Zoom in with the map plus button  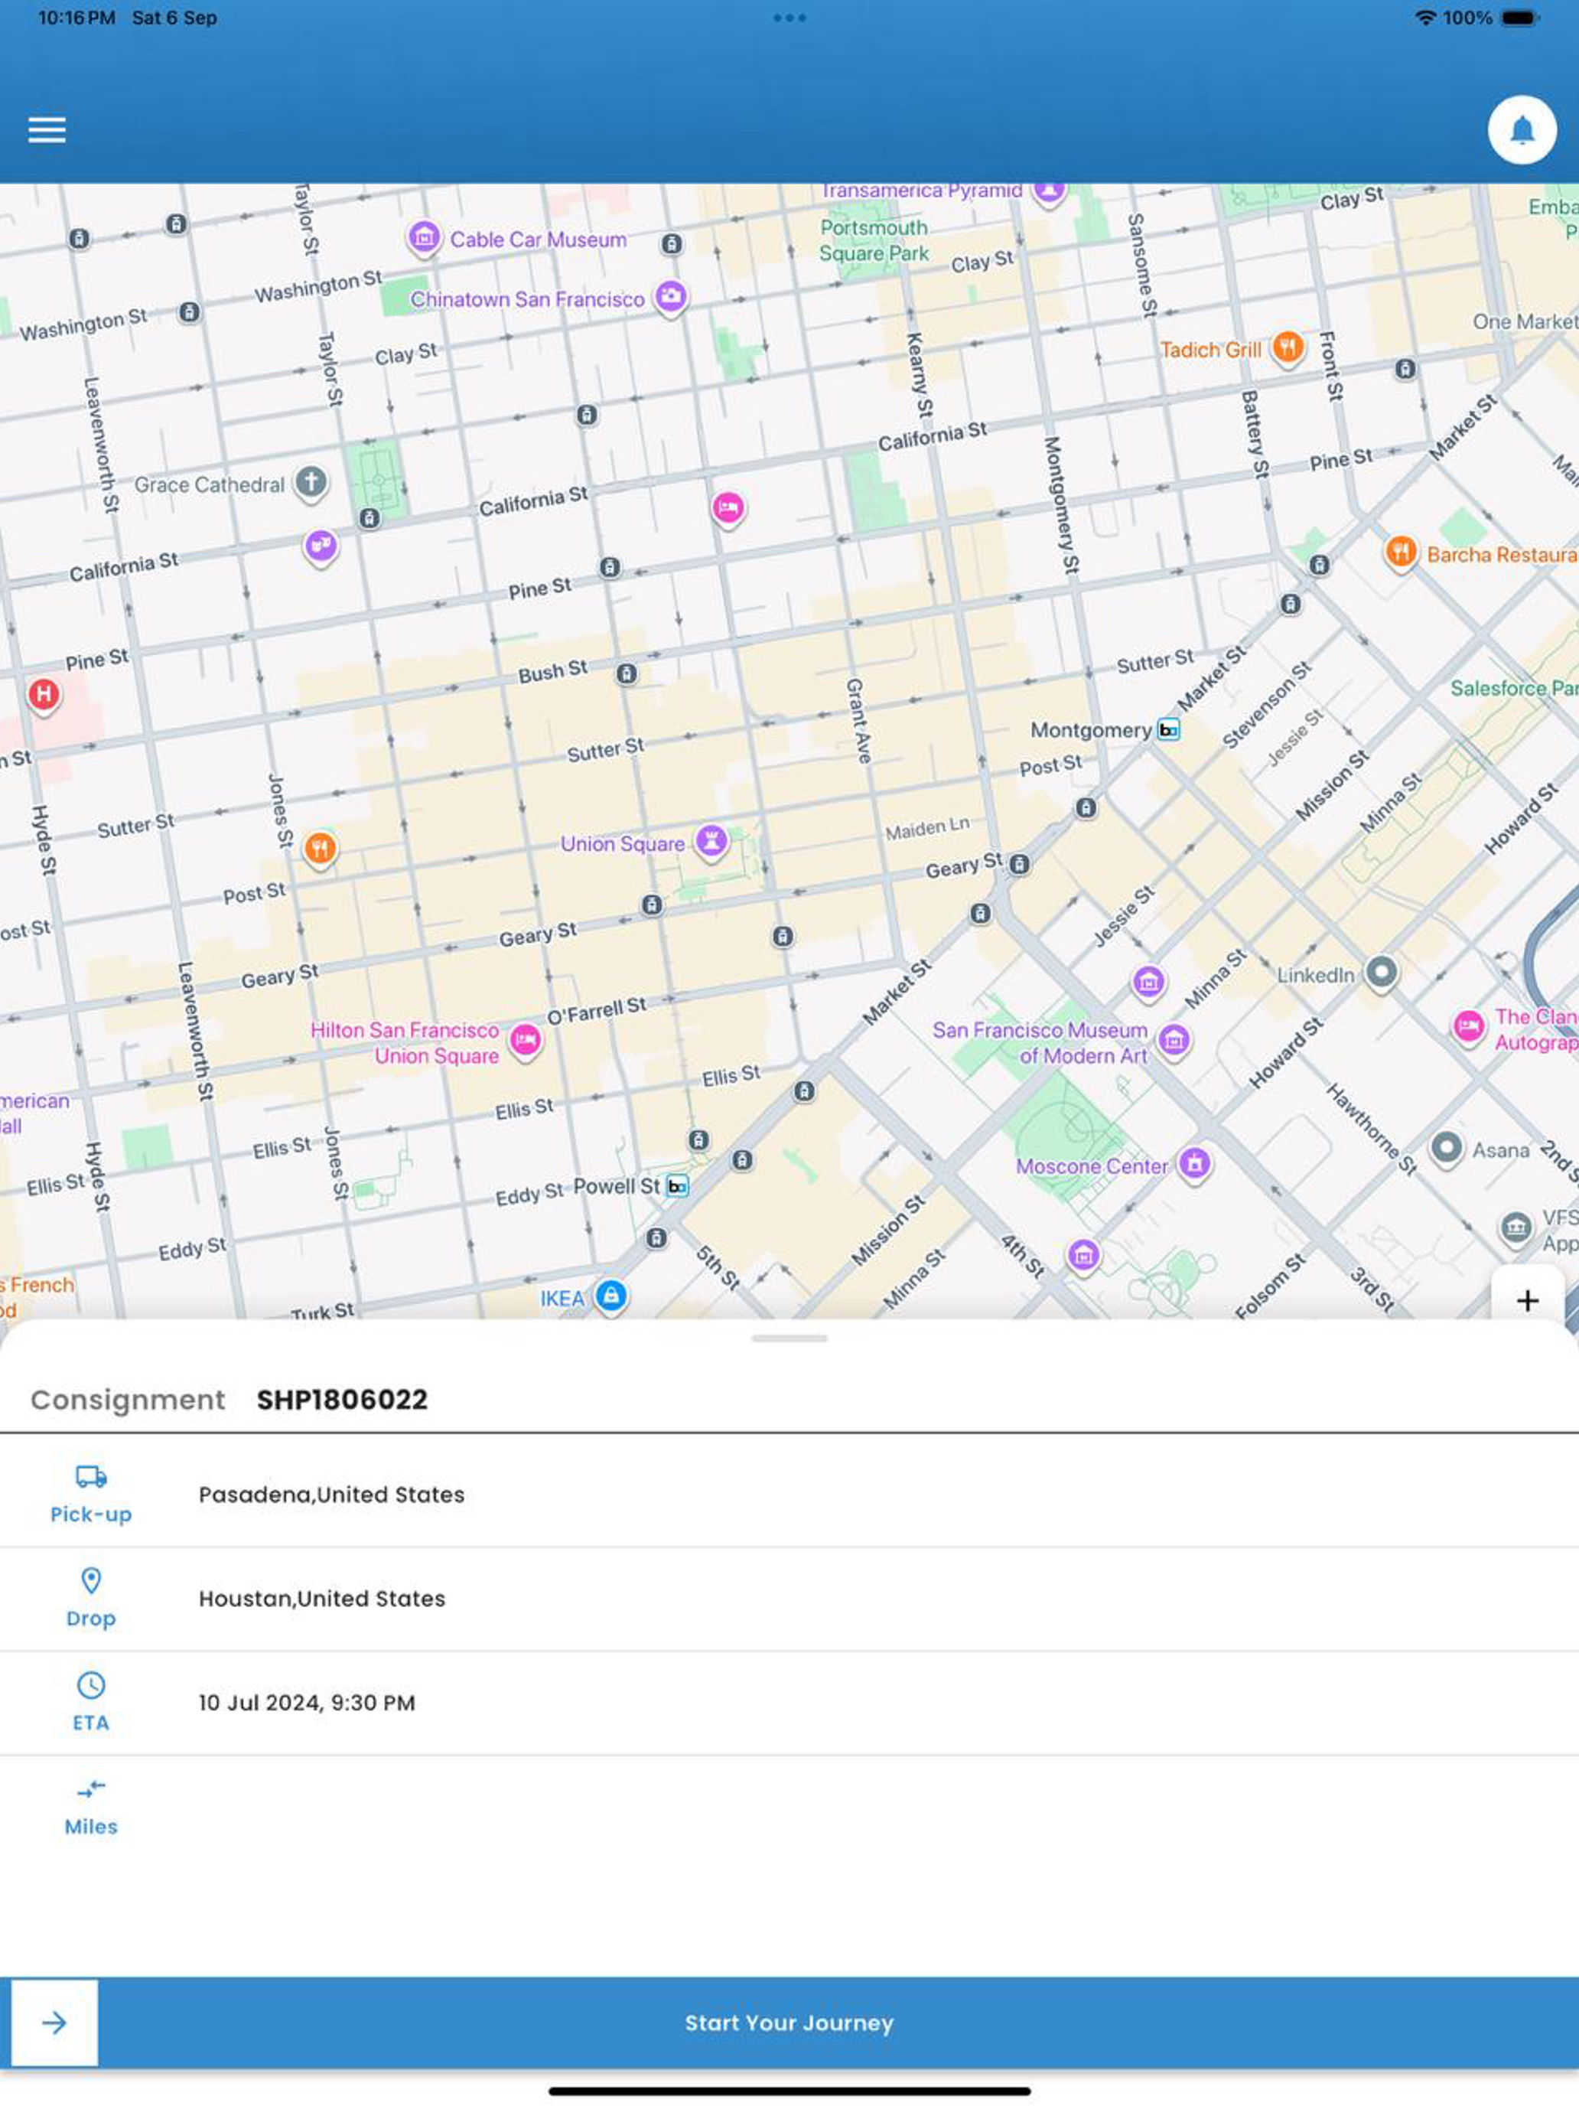pyautogui.click(x=1528, y=1299)
